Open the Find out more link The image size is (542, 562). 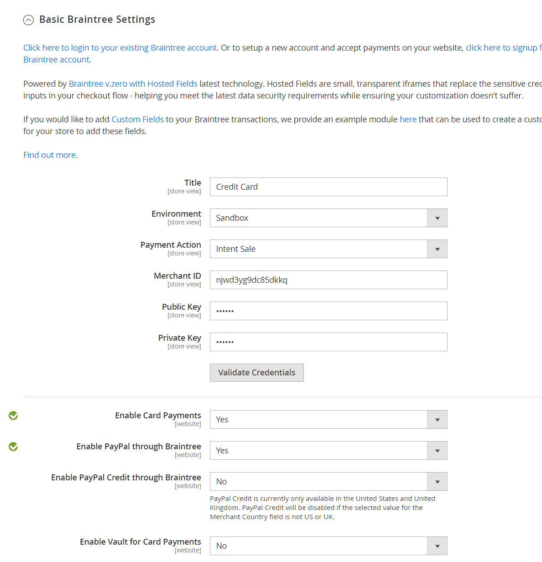click(50, 155)
